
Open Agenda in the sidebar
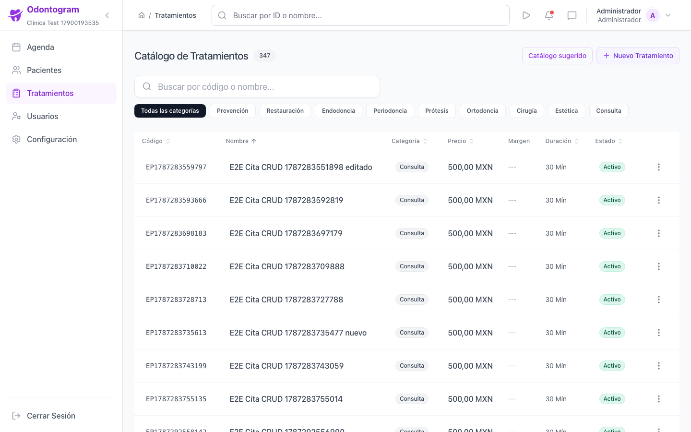61,47
